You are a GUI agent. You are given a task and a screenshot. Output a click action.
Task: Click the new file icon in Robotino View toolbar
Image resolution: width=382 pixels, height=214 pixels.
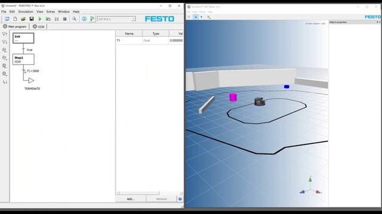[15, 19]
